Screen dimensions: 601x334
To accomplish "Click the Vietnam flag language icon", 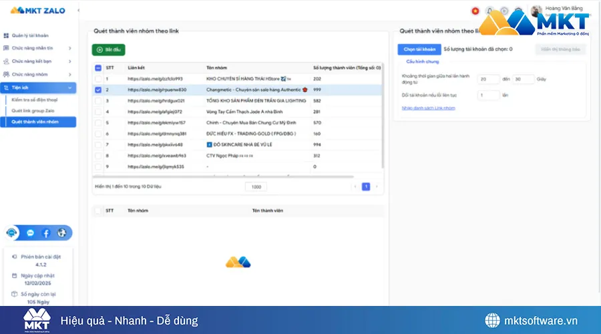I will pyautogui.click(x=475, y=11).
